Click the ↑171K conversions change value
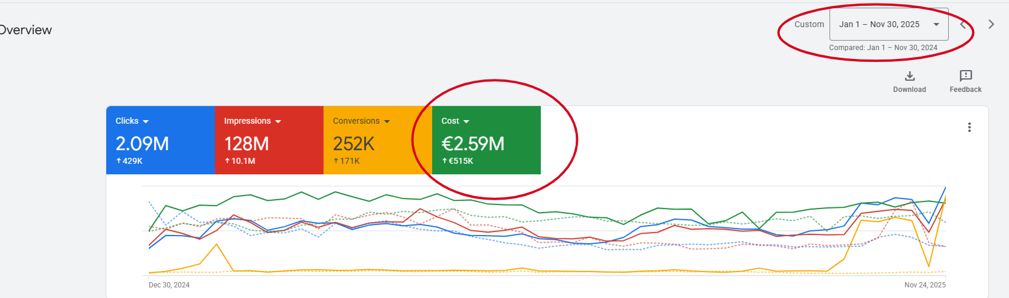Screen dimensions: 1009x298 (347, 161)
